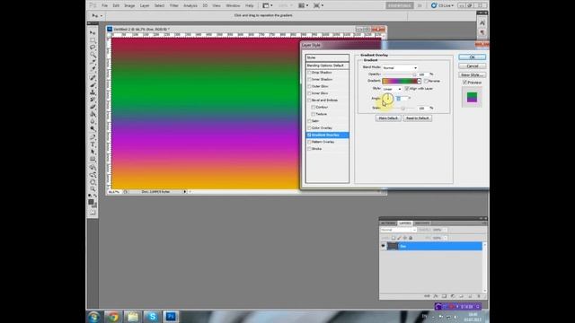Click the link layers icon in the Layers panel
The image size is (575, 323).
pos(427,296)
